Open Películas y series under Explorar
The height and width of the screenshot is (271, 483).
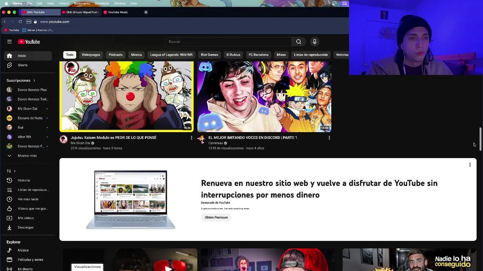[x=28, y=260]
